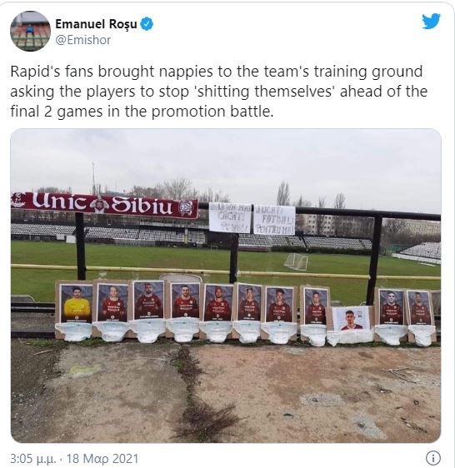455x468 pixels.
Task: Click the 3:05 μ.μ. timestamp
Action: pyautogui.click(x=32, y=459)
